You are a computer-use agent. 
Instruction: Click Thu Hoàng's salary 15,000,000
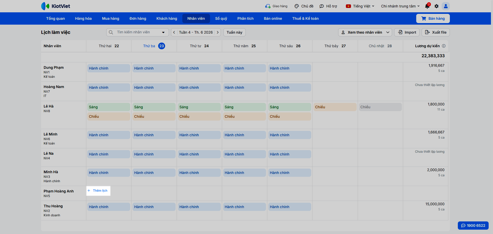pyautogui.click(x=435, y=204)
